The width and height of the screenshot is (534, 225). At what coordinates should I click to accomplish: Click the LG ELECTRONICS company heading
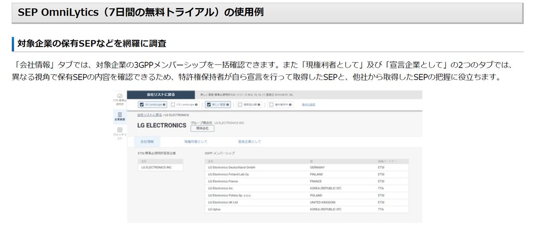[x=162, y=126]
